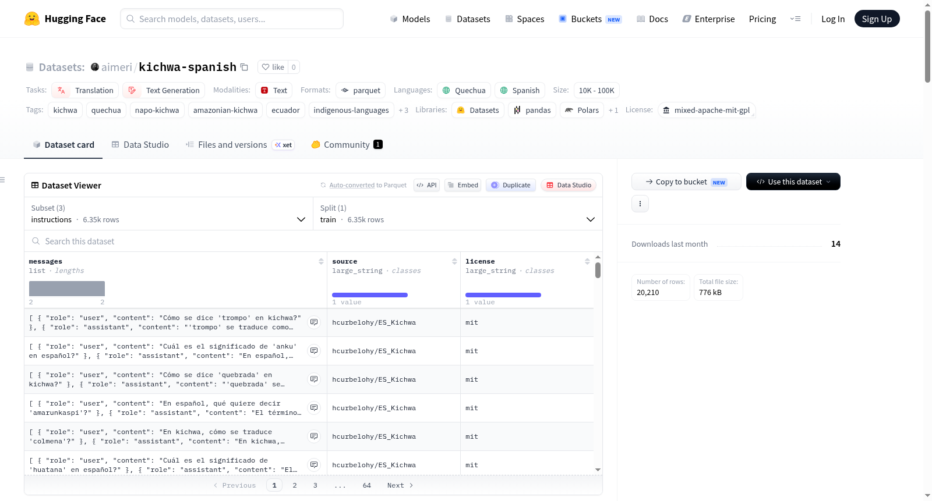Image resolution: width=932 pixels, height=501 pixels.
Task: Go to the Pricing page
Action: (762, 19)
